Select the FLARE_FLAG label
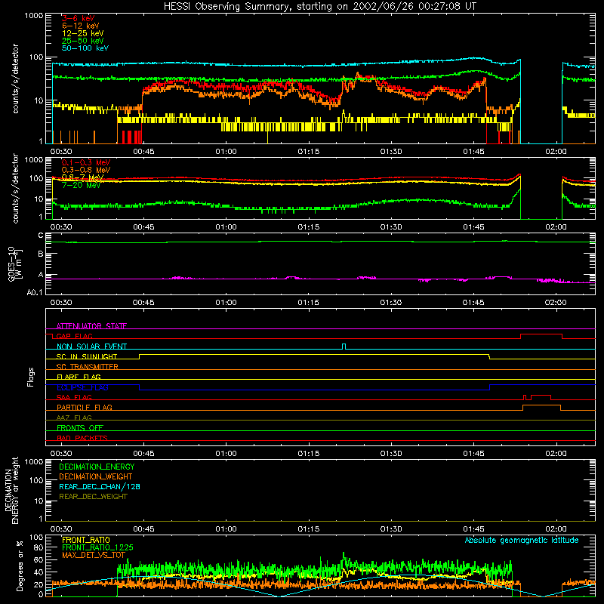The height and width of the screenshot is (604, 604). pyautogui.click(x=79, y=377)
